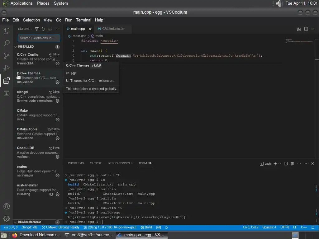Image resolution: width=319 pixels, height=239 pixels.
Task: Open new terminal profile dropdown arrow
Action: click(280, 164)
